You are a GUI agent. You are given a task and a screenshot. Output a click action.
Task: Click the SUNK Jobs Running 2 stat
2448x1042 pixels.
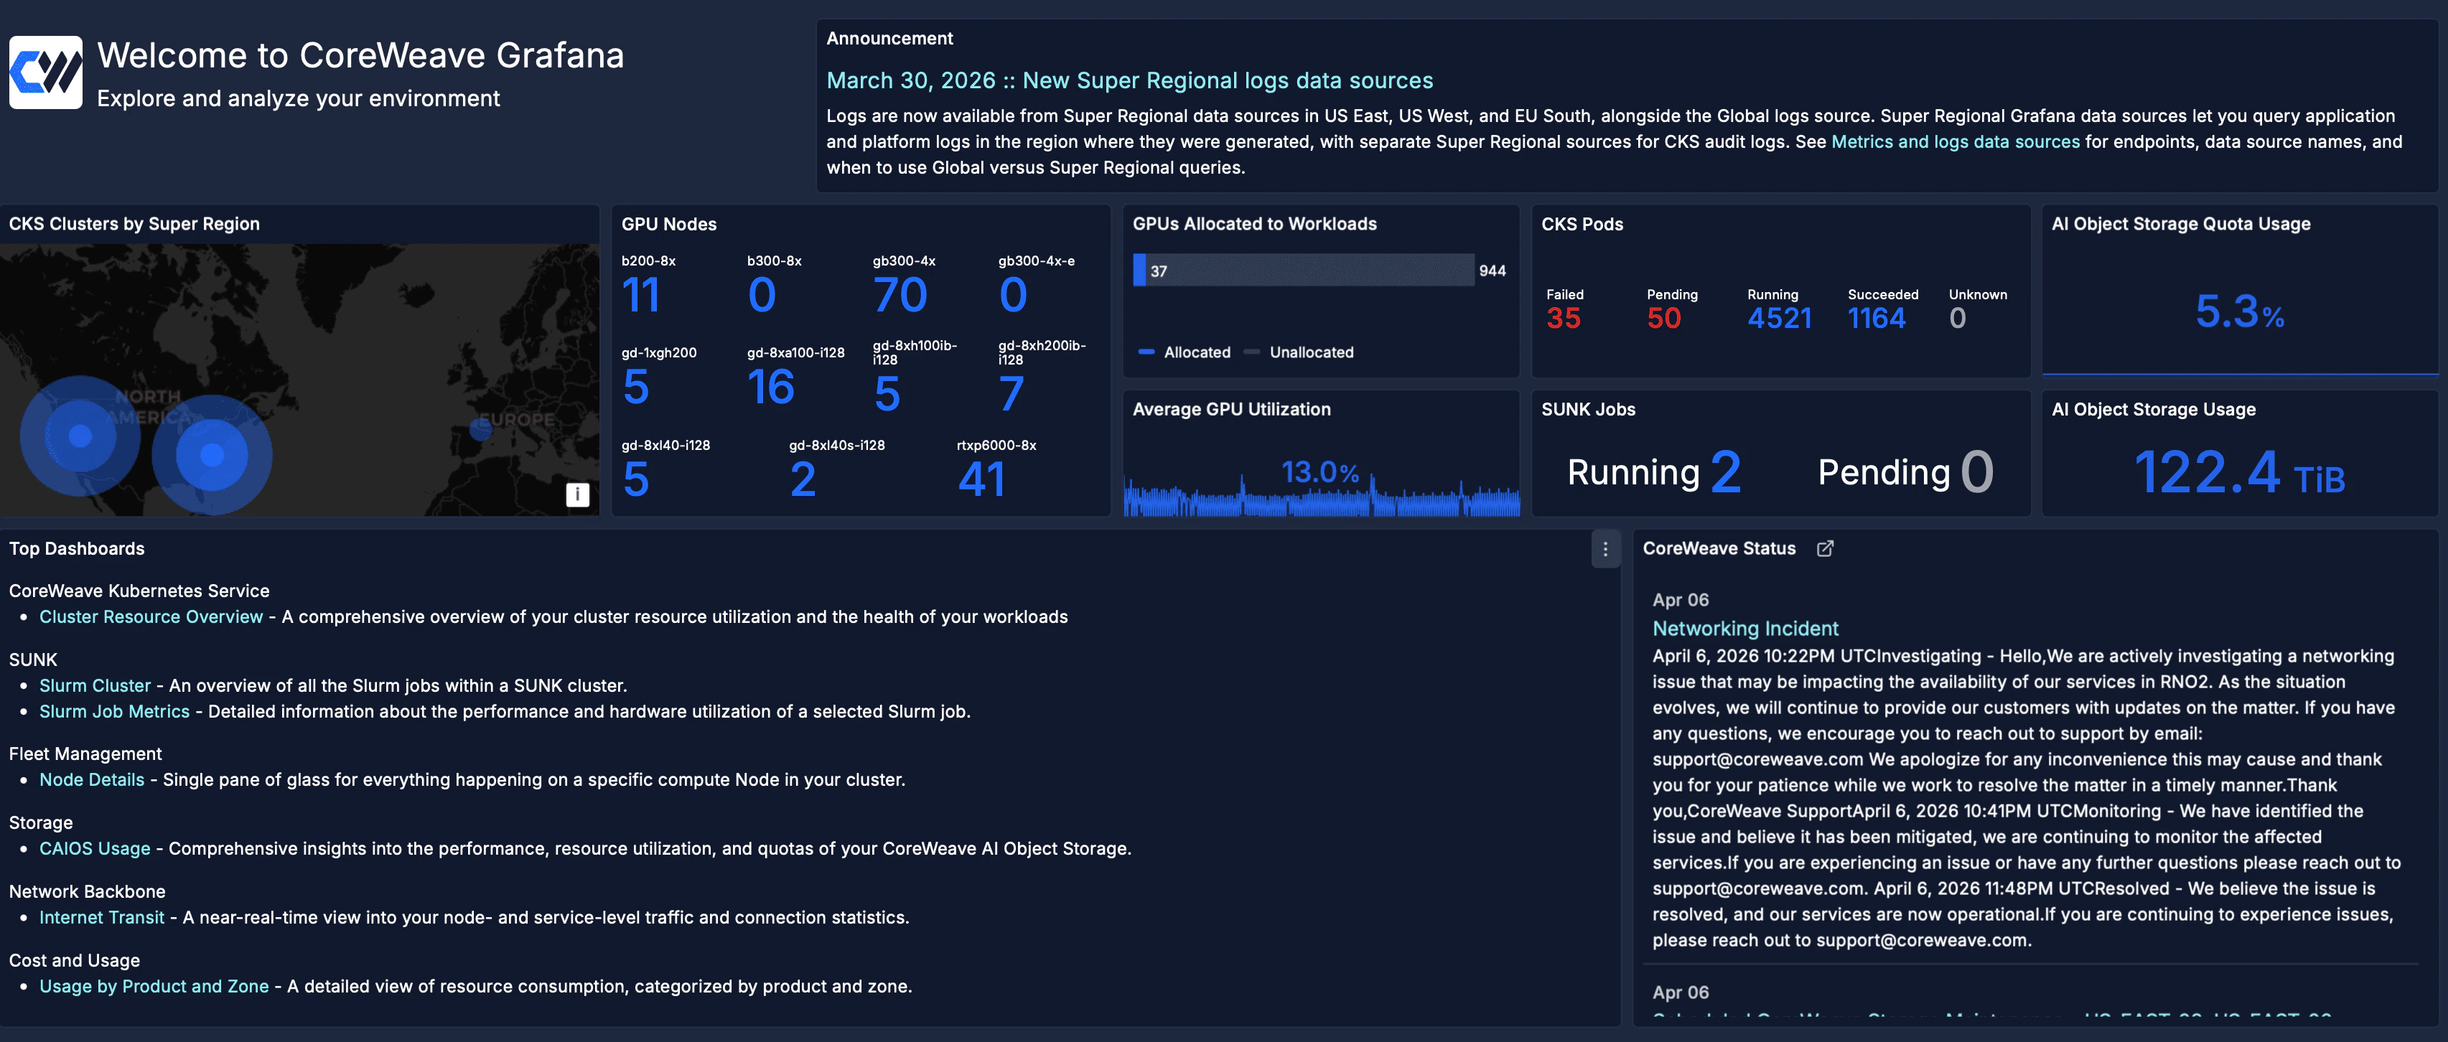pyautogui.click(x=1655, y=472)
